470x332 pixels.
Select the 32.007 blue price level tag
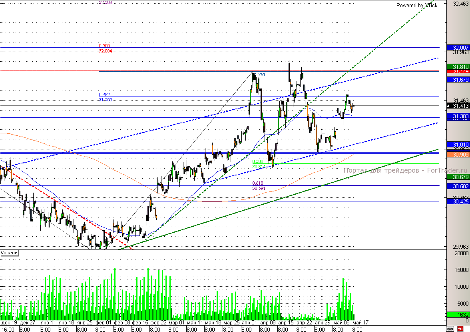point(458,48)
